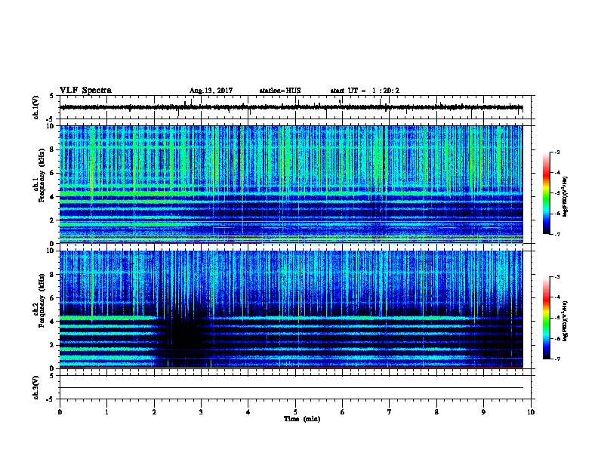This screenshot has width=598, height=462.
Task: Click the ch.1 spectrogram "2" kHz tick
Action: [52, 220]
